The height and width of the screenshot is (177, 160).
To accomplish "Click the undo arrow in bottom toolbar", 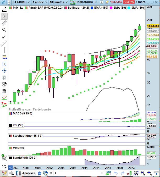I will tap(116, 173).
